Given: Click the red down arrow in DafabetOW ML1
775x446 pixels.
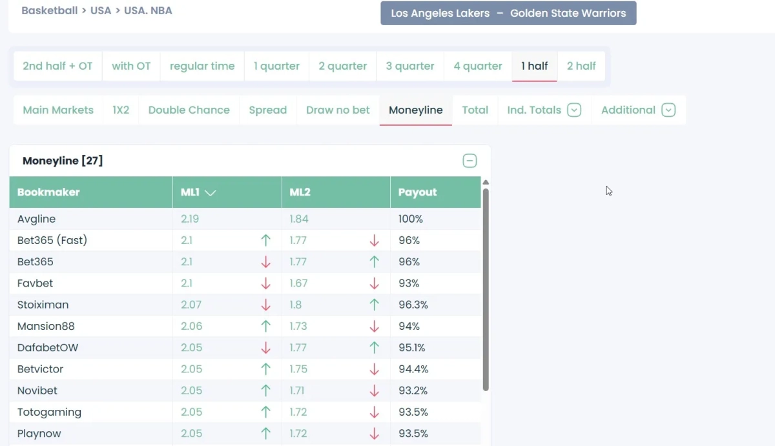Looking at the screenshot, I should point(265,348).
